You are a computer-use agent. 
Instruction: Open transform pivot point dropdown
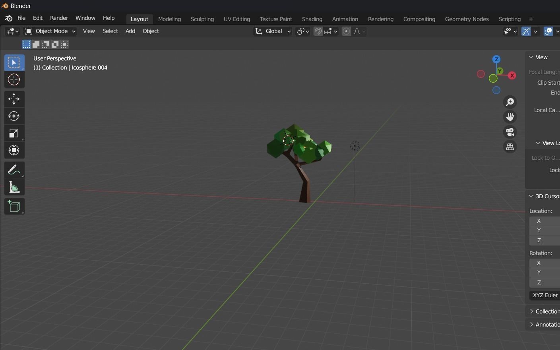303,31
